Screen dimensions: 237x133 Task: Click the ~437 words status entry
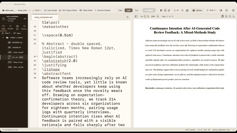[190, 130]
